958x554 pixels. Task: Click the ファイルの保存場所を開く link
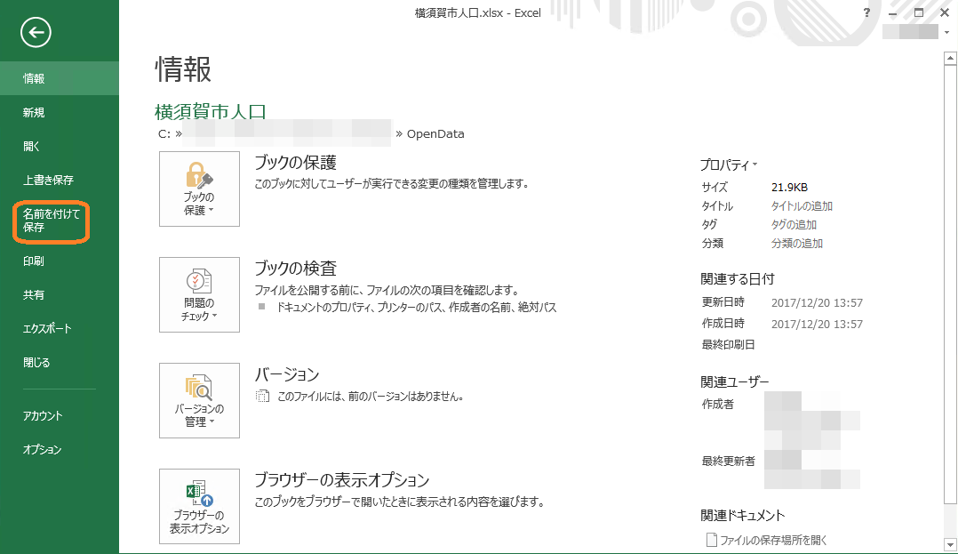coord(773,540)
